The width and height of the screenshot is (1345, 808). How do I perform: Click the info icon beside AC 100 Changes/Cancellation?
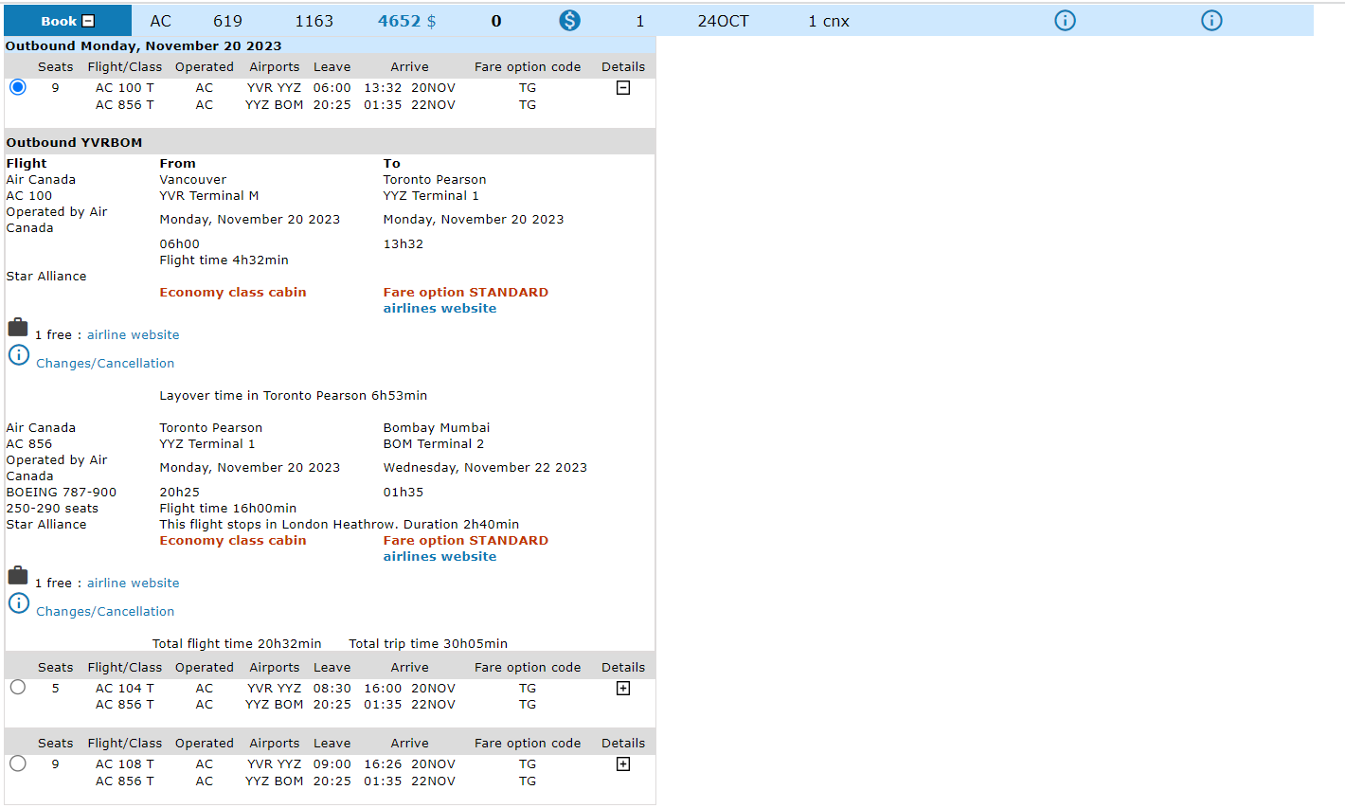tap(19, 355)
